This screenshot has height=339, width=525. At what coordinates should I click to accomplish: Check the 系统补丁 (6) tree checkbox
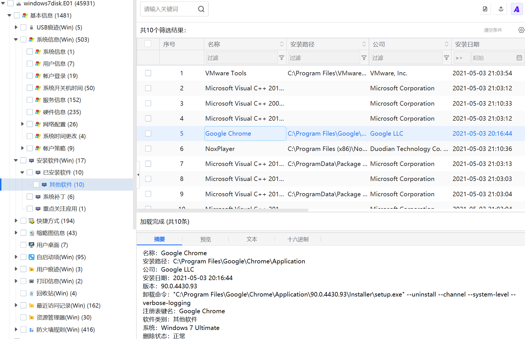30,197
